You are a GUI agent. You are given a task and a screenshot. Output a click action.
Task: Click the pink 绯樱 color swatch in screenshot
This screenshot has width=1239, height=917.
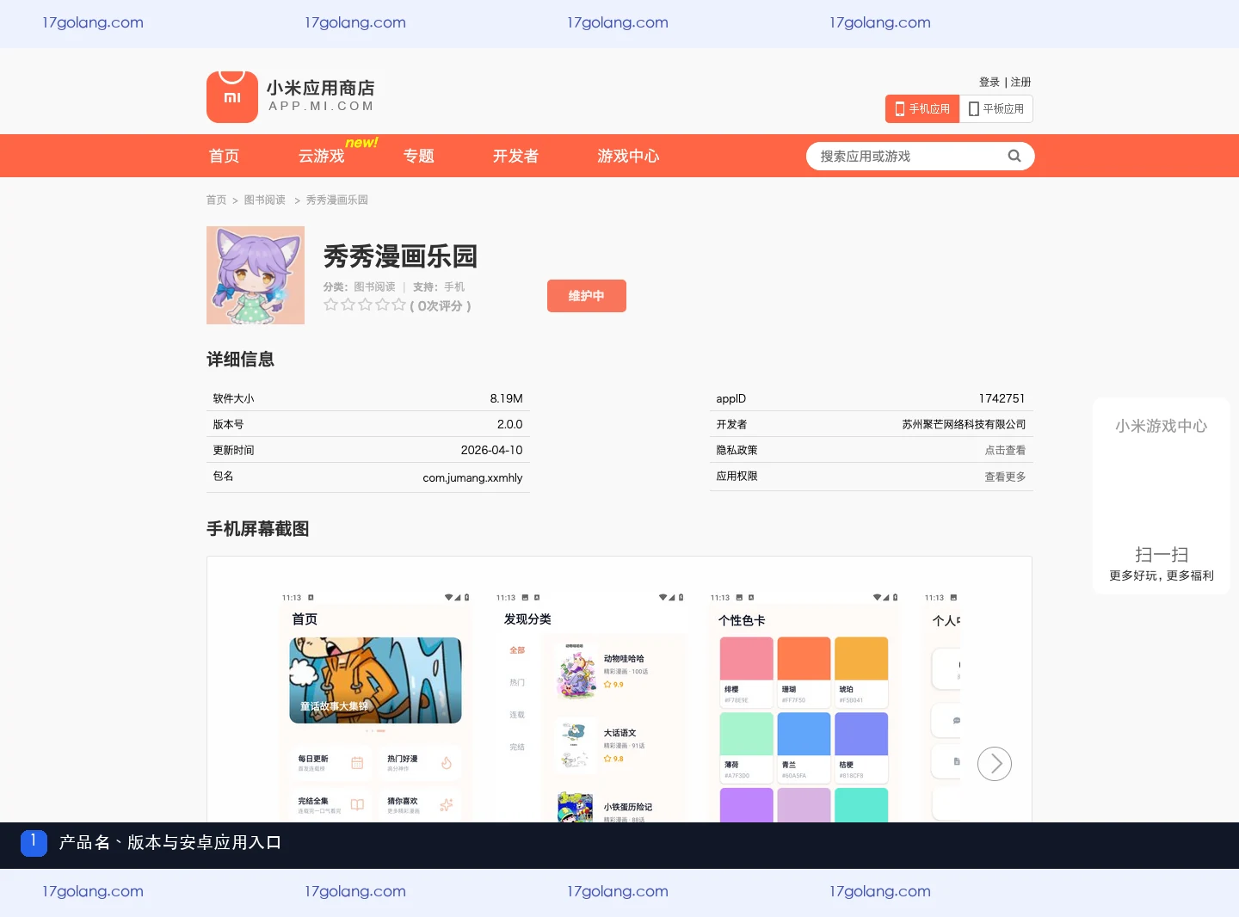(x=746, y=659)
